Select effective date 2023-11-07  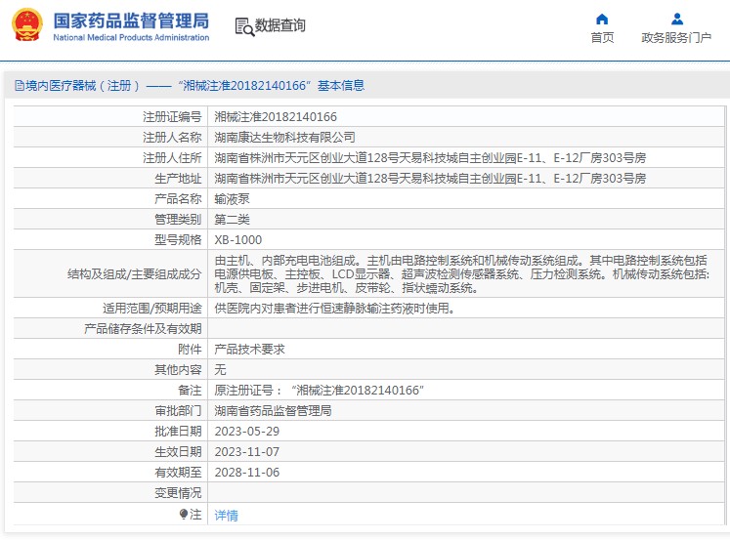[246, 452]
